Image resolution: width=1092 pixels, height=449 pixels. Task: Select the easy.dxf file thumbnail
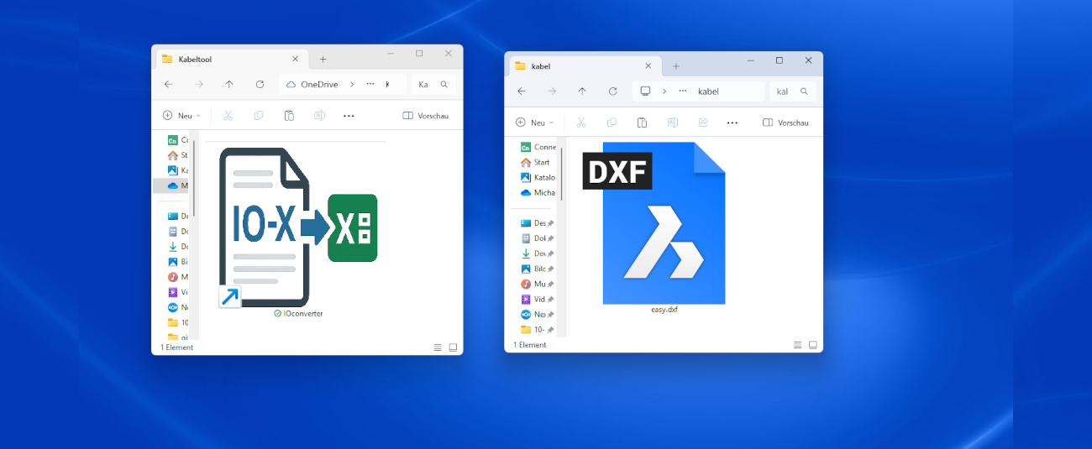664,224
